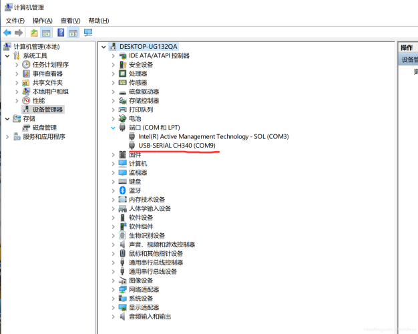Select USB-SERIAL CH340 (COM9) device
The width and height of the screenshot is (418, 334).
pos(177,146)
